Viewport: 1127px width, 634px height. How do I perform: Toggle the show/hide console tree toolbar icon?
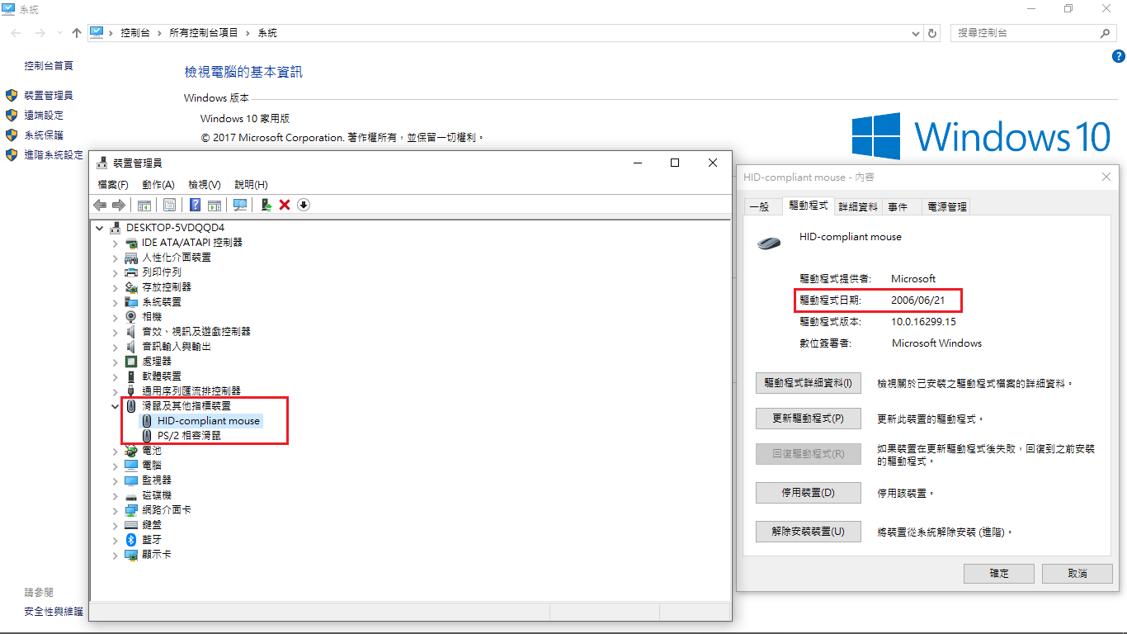pos(144,205)
